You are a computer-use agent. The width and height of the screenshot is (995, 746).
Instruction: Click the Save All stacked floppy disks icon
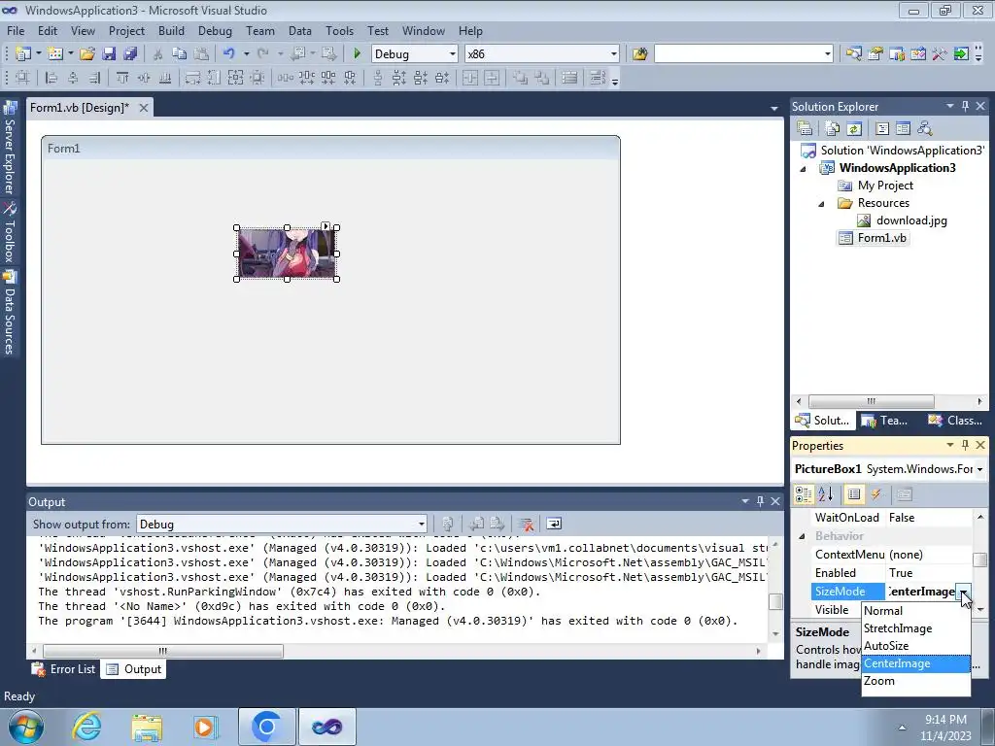pyautogui.click(x=130, y=54)
